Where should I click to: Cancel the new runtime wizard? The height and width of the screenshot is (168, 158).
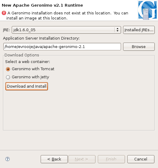[141, 159]
